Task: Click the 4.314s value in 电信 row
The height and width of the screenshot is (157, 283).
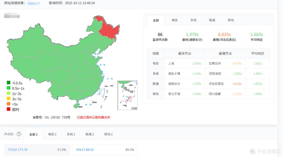Action: [x=237, y=63]
